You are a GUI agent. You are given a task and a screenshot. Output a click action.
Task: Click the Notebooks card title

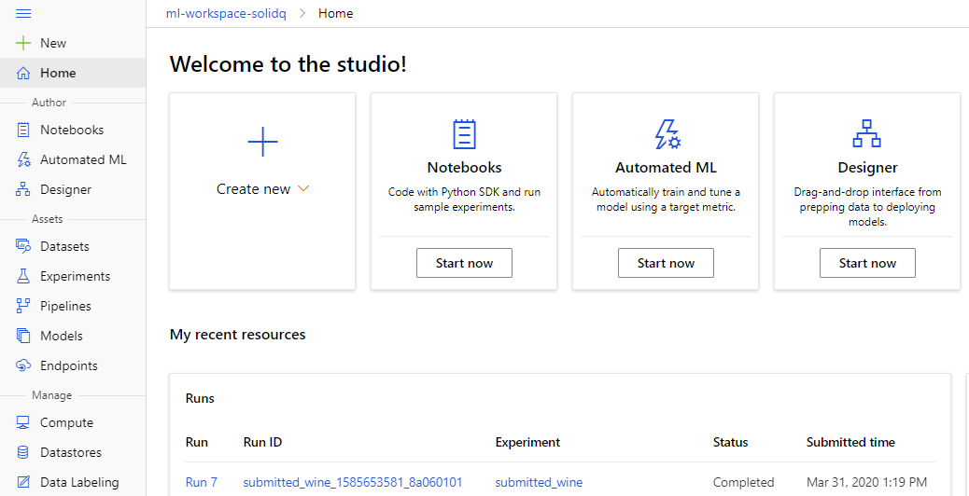[464, 168]
